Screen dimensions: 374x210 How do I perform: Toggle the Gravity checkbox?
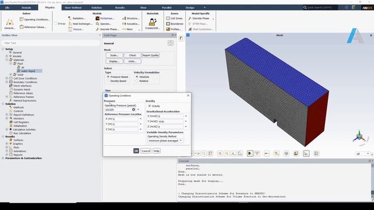tap(150, 106)
